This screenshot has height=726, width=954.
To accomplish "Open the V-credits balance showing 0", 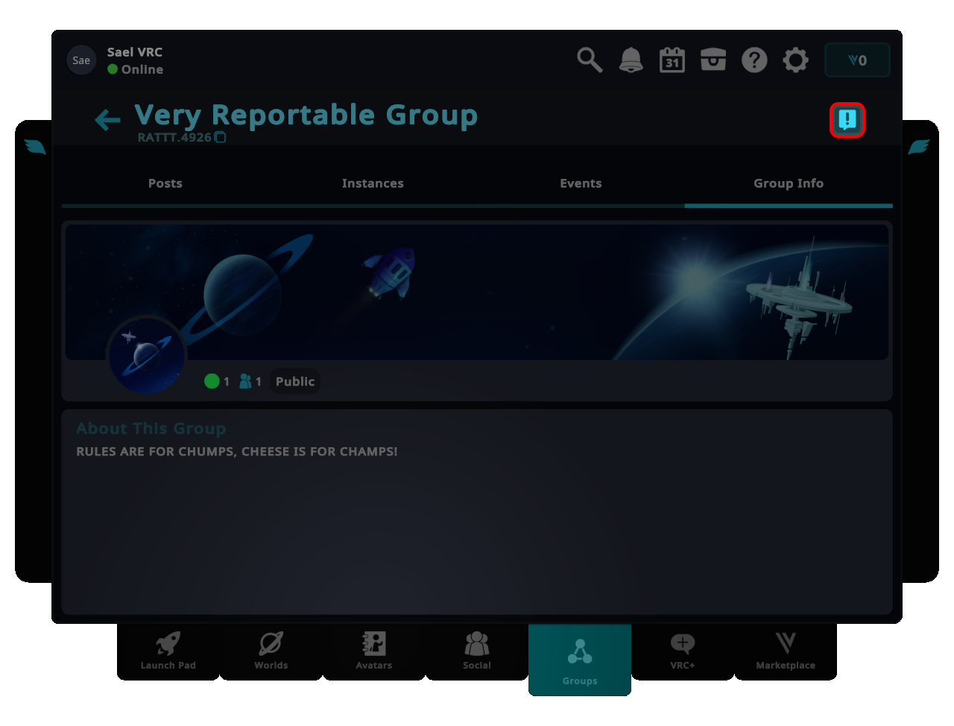I will tap(857, 60).
